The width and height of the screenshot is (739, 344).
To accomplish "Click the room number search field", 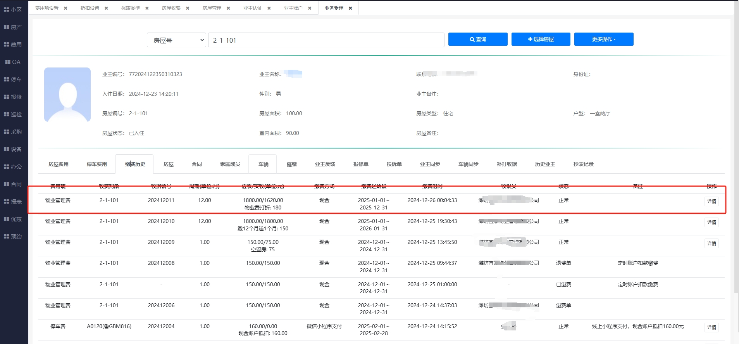I will click(x=326, y=40).
